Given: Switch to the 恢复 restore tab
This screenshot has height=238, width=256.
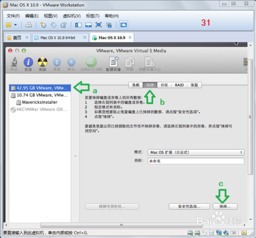Looking at the screenshot, I should pos(194,85).
